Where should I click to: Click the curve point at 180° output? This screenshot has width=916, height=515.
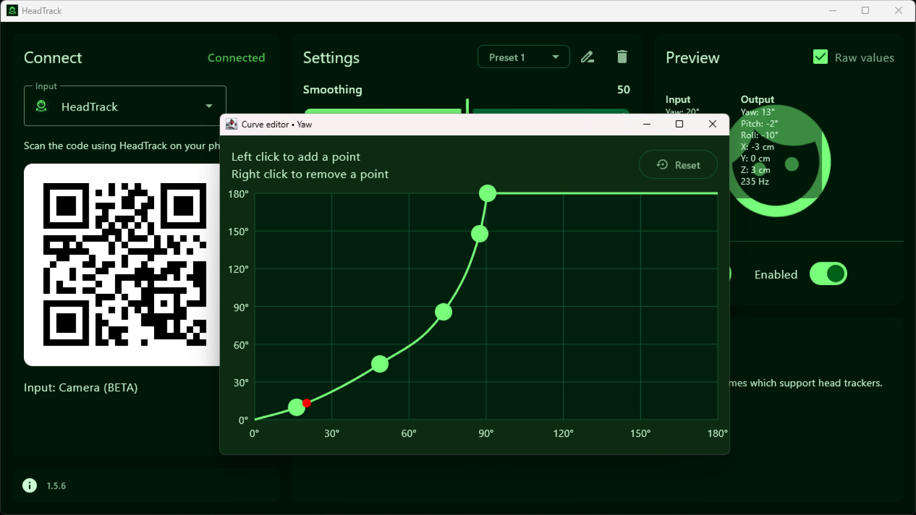(x=488, y=193)
